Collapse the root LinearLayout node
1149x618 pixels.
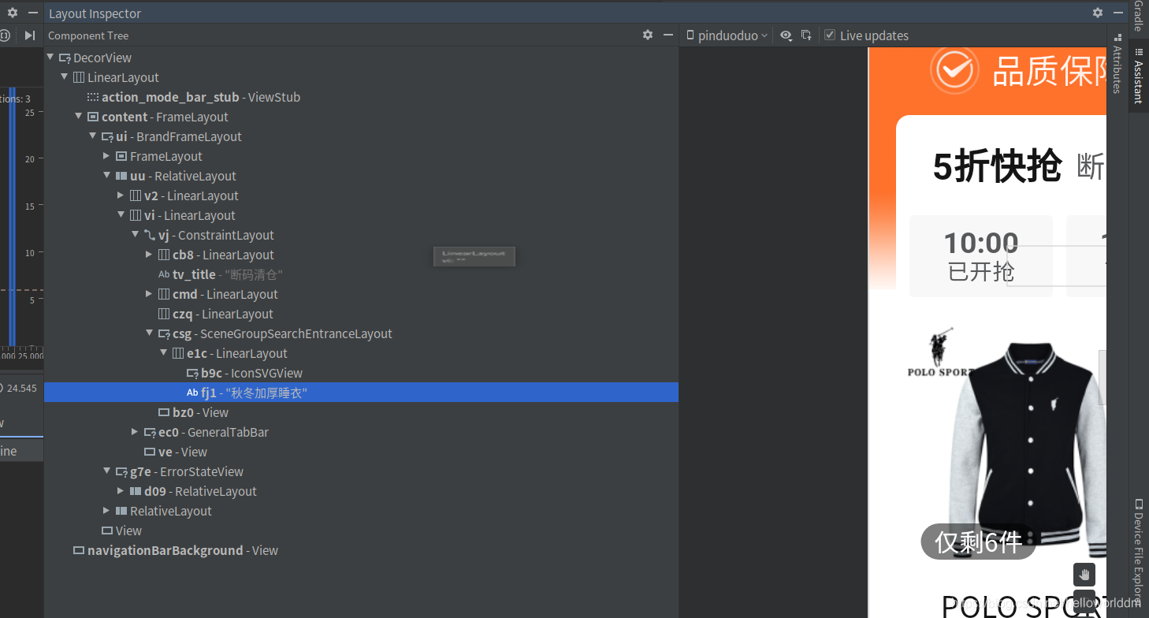pyautogui.click(x=65, y=76)
